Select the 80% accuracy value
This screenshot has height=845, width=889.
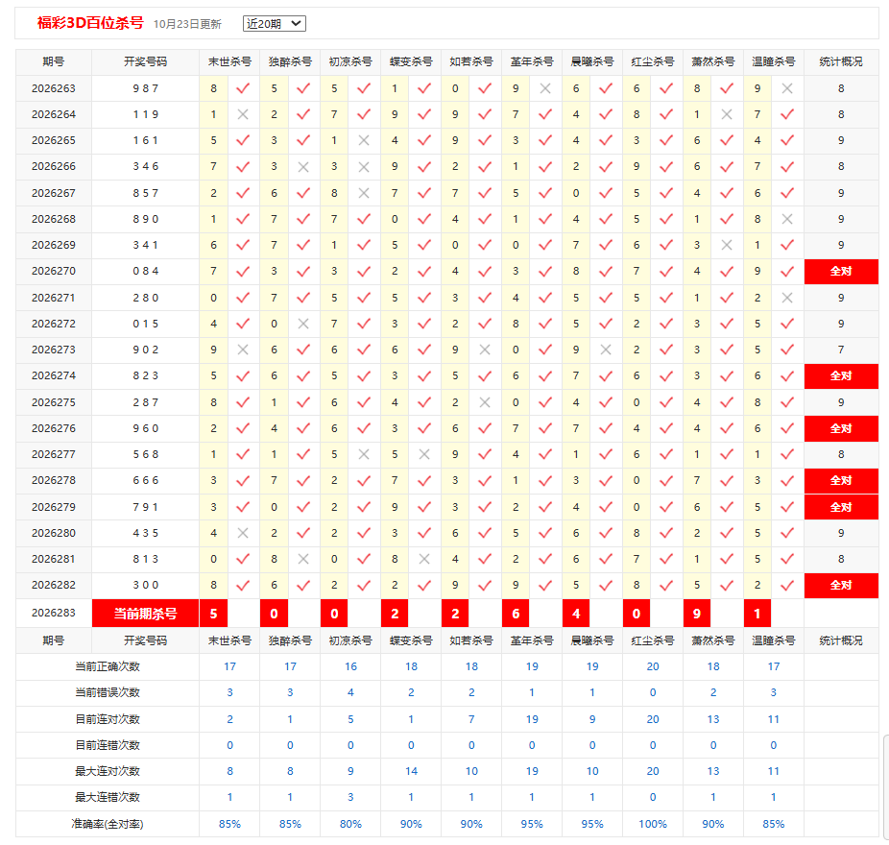[x=350, y=824]
